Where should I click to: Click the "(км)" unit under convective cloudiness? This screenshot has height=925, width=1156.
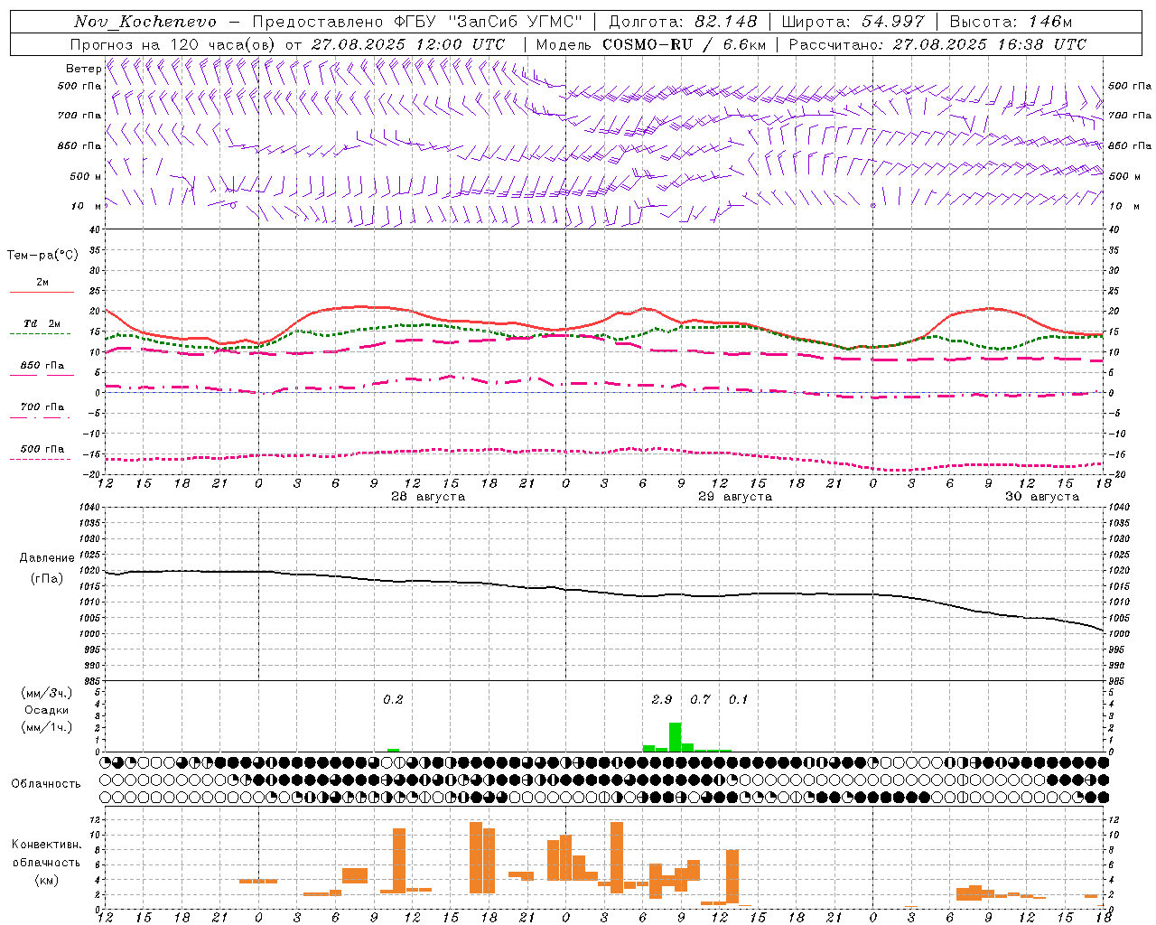47,880
